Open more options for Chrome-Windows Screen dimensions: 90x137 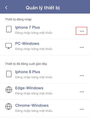[82, 109]
